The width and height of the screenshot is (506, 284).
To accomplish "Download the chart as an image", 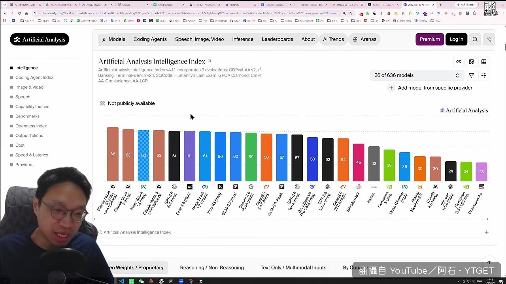I will (x=471, y=62).
